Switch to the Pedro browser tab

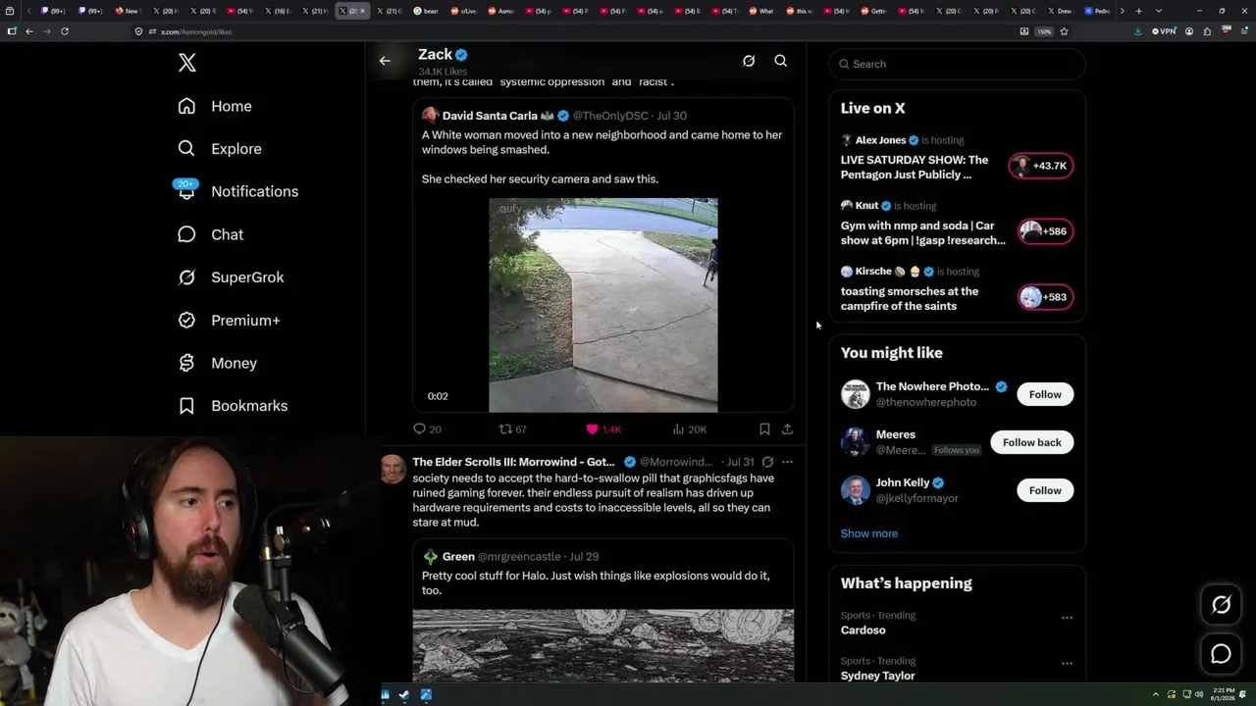tap(1099, 11)
